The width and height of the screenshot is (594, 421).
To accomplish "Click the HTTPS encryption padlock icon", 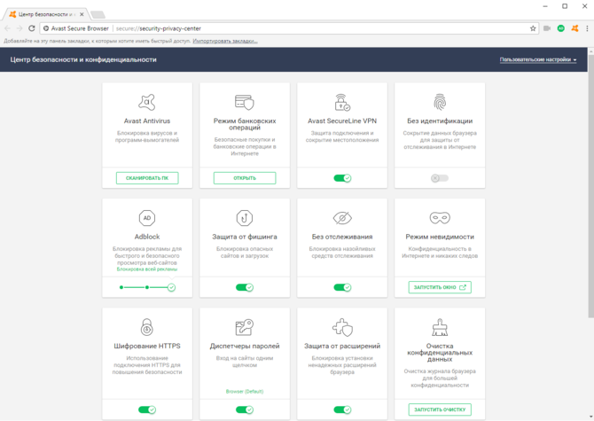I will point(147,328).
